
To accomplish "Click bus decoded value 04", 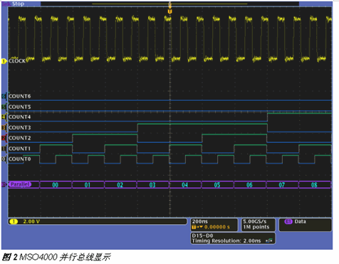I will pos(184,185).
